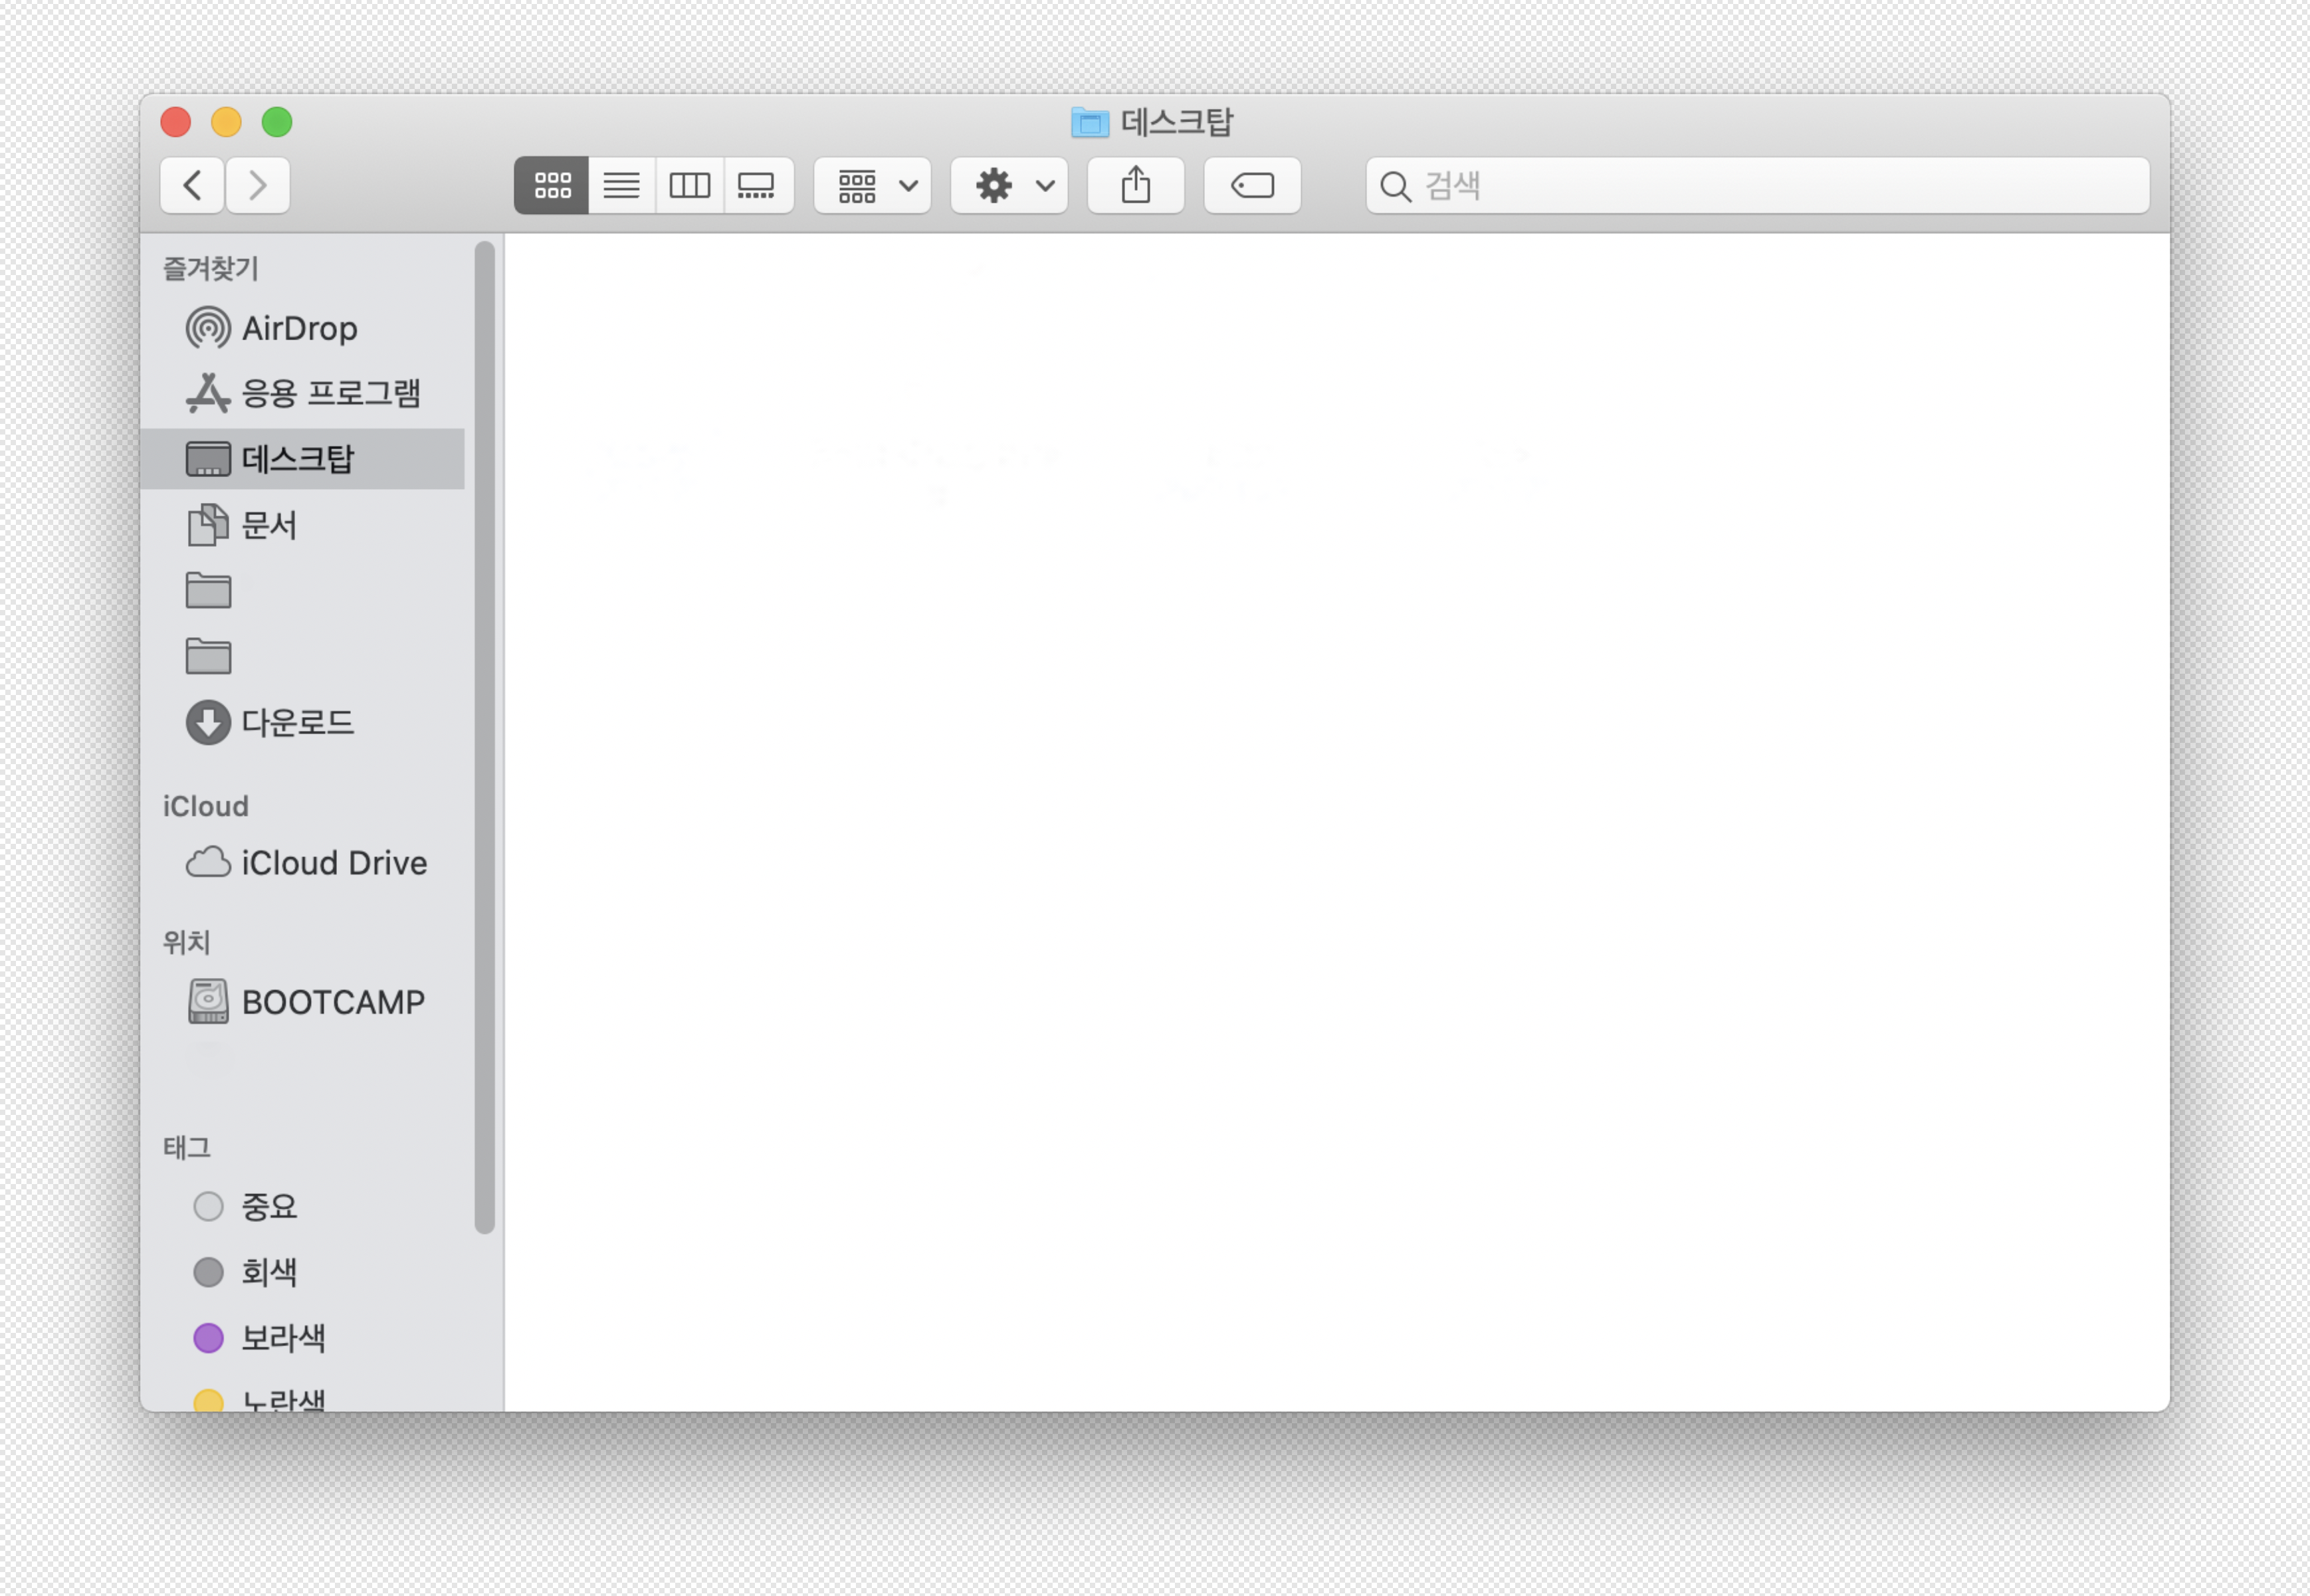
Task: Click the Share toolbar icon
Action: [x=1135, y=185]
